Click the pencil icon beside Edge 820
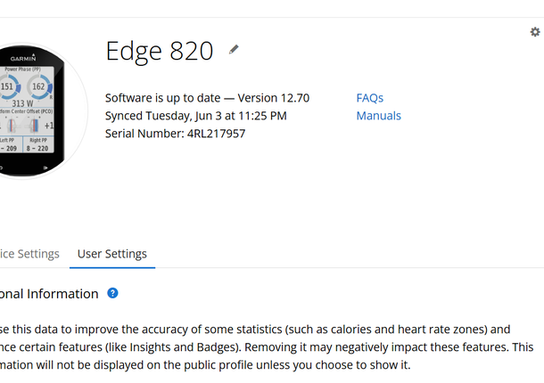The image size is (544, 383). (x=234, y=50)
